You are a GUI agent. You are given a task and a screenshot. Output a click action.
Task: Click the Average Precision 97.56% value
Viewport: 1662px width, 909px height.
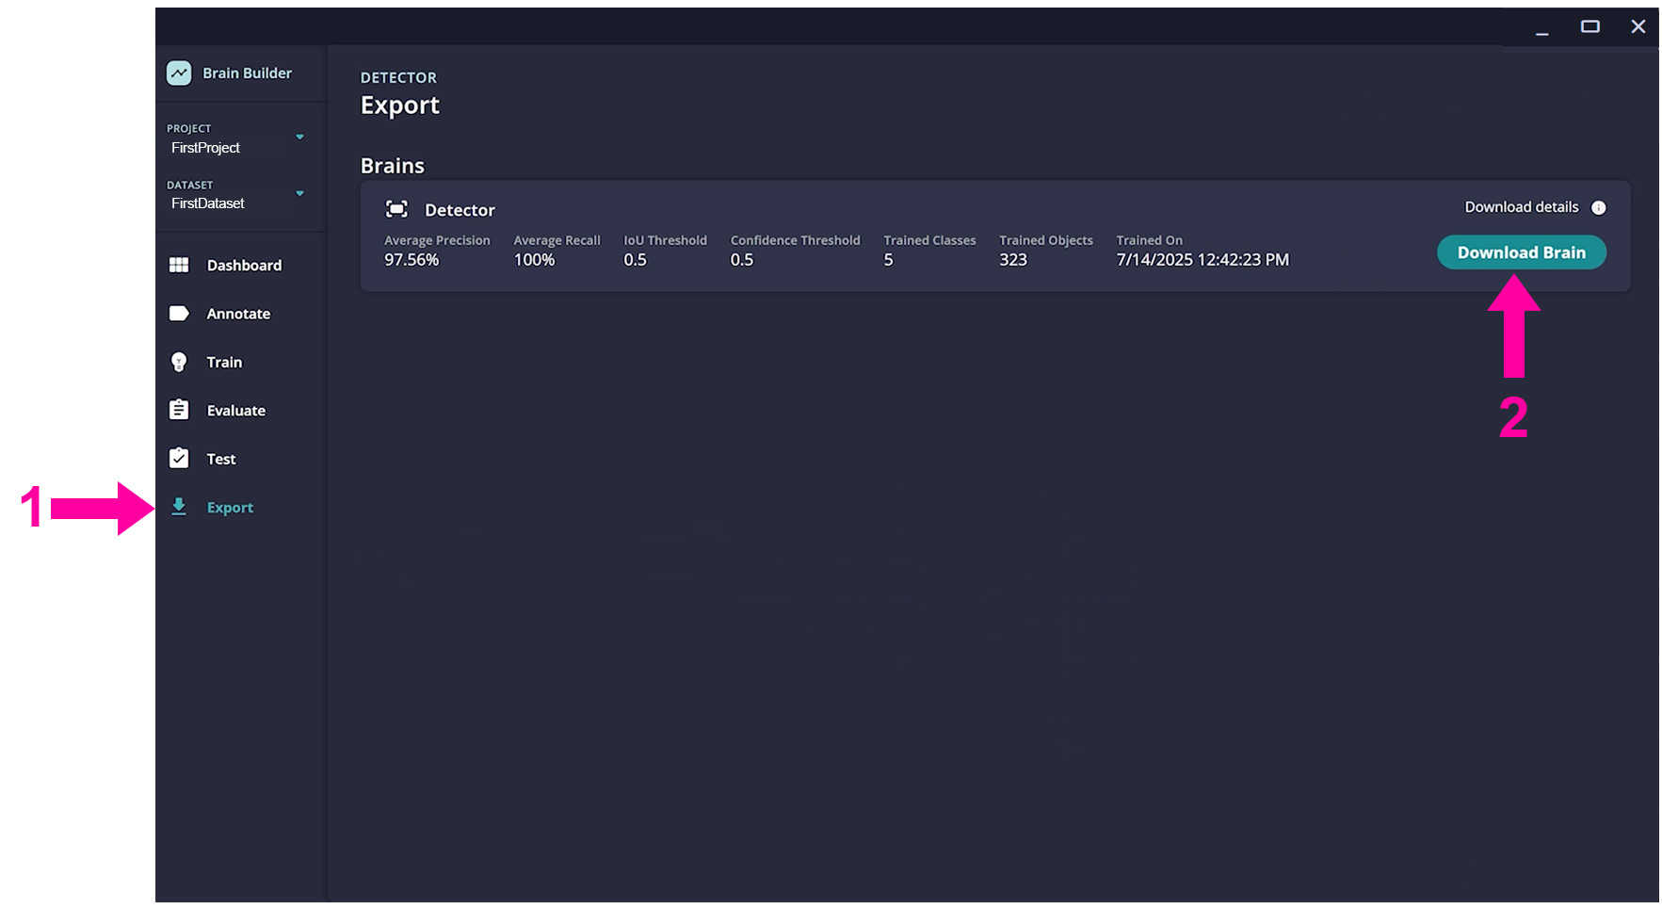pyautogui.click(x=411, y=259)
